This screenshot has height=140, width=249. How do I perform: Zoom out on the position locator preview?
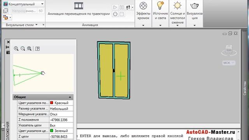point(23,49)
